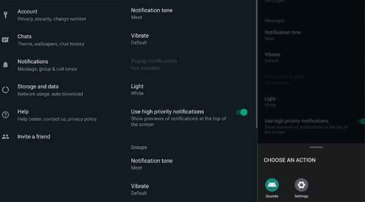Image resolution: width=365 pixels, height=202 pixels.
Task: Open Groups Notification tone setting
Action: (152, 164)
